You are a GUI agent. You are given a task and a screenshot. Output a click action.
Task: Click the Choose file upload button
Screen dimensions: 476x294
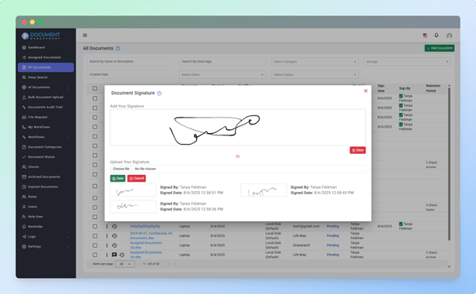[x=121, y=169]
